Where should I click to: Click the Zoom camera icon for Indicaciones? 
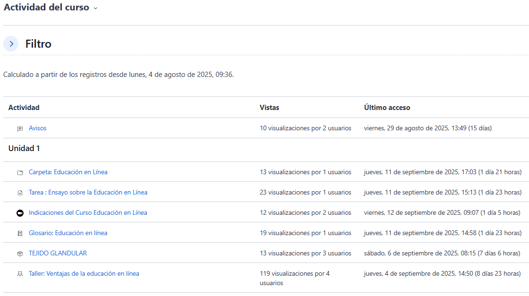(20, 213)
